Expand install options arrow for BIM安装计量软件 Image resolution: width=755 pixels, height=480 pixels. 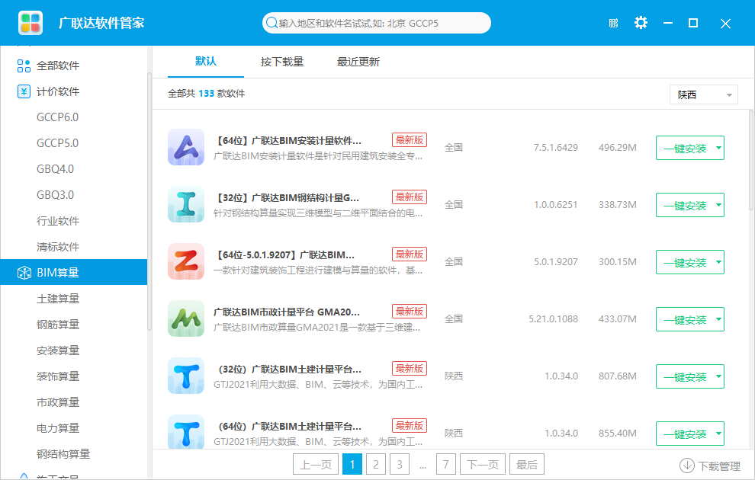coord(718,148)
